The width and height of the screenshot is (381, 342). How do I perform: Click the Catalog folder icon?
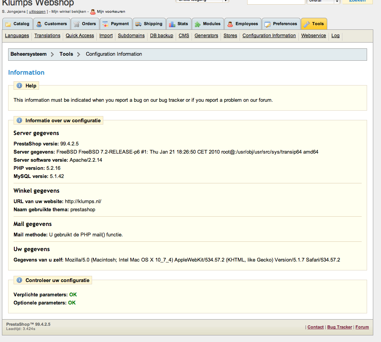coord(8,24)
